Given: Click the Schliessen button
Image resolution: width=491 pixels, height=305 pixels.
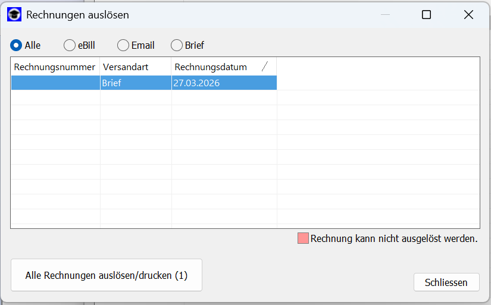Looking at the screenshot, I should point(446,282).
